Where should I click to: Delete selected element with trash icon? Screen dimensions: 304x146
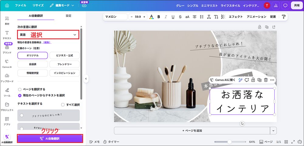point(266,80)
